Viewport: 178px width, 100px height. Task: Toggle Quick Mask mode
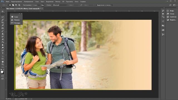pyautogui.click(x=3, y=76)
